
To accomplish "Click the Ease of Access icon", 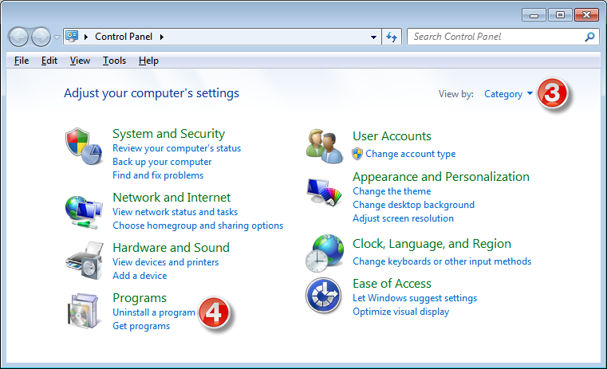I will [x=323, y=296].
